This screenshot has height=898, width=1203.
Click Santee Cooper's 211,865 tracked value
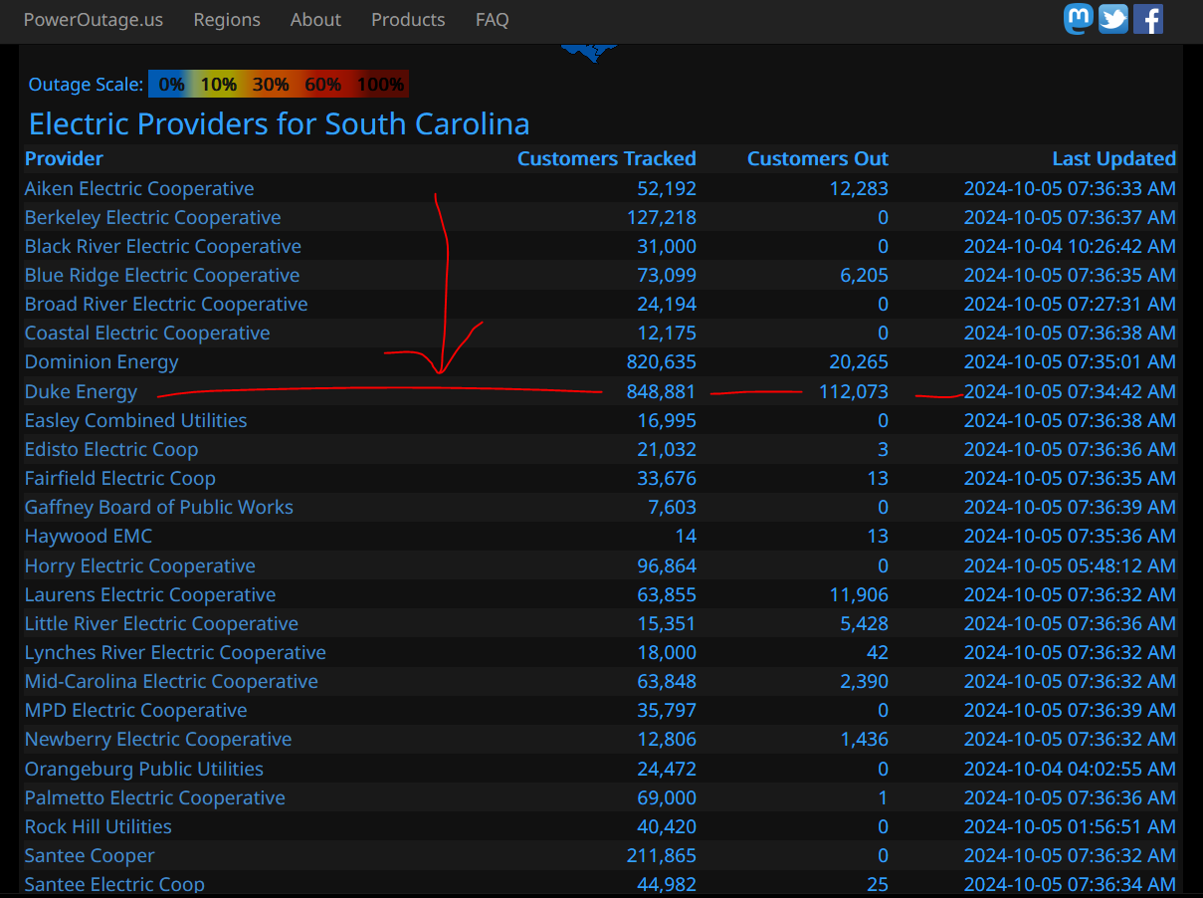662,855
